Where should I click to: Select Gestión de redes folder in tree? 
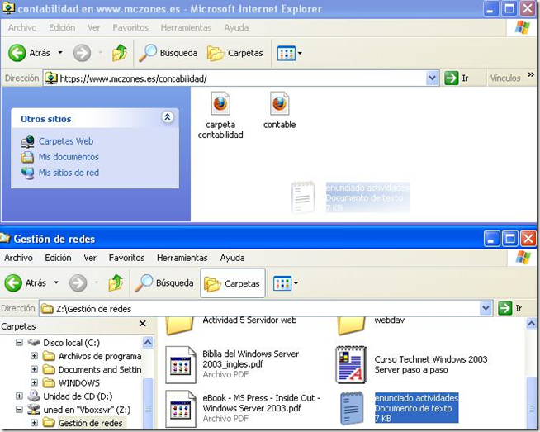[90, 423]
